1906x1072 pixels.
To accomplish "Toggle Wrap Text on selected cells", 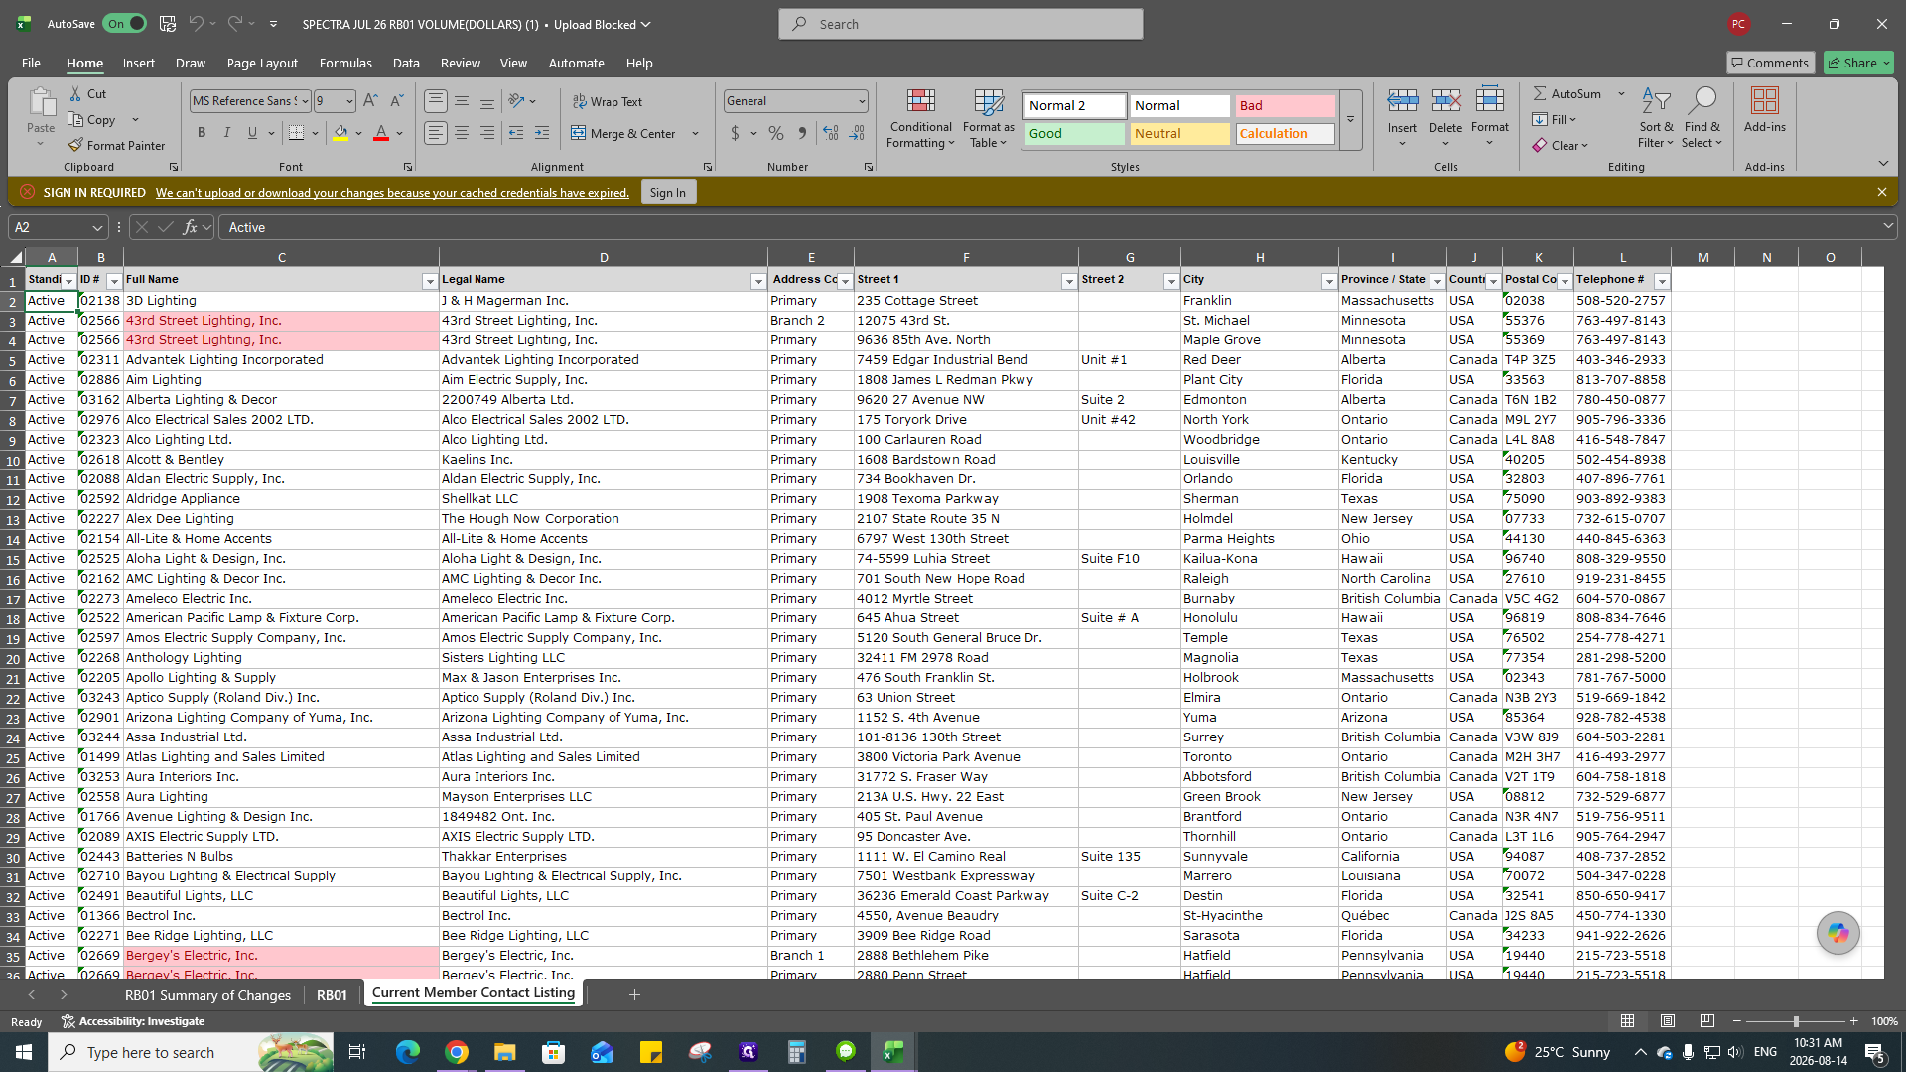I will coord(607,101).
